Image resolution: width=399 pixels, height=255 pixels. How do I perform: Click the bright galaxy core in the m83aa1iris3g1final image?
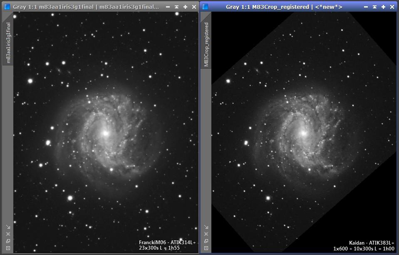[105, 133]
